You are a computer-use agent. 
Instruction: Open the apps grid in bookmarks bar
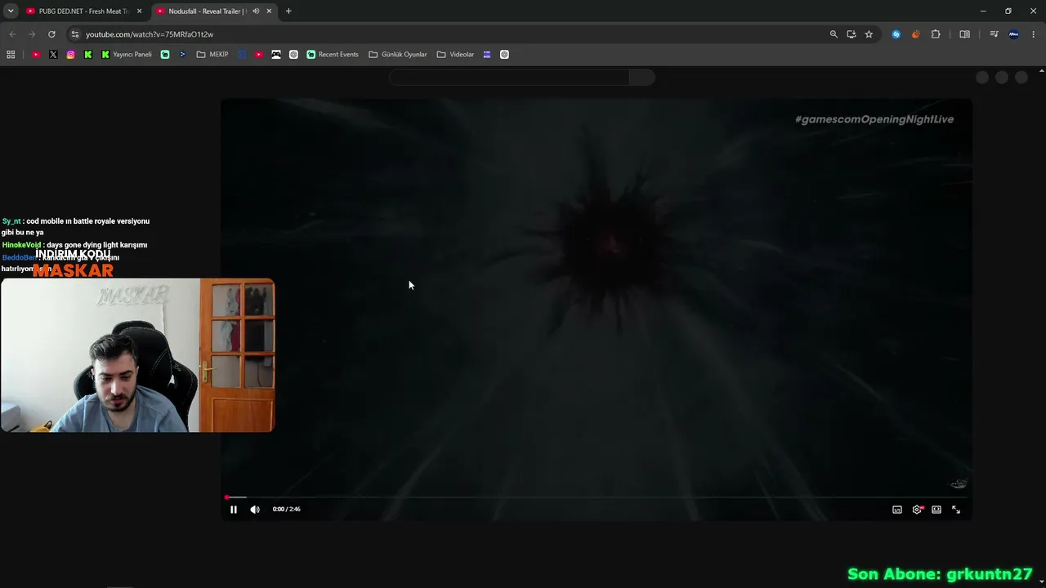pos(11,55)
